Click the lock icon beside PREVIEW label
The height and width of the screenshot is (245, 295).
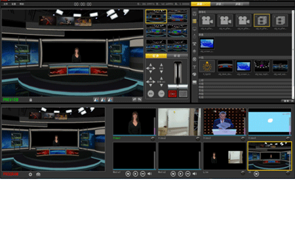click(x=31, y=100)
